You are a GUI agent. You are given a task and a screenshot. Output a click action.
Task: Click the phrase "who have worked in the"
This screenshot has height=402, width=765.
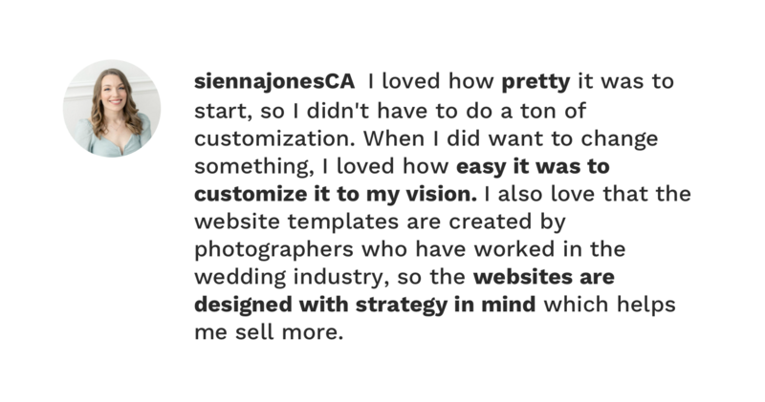[493, 249]
